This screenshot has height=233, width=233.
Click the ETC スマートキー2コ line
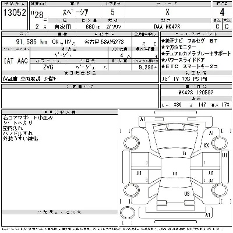tap(189, 66)
